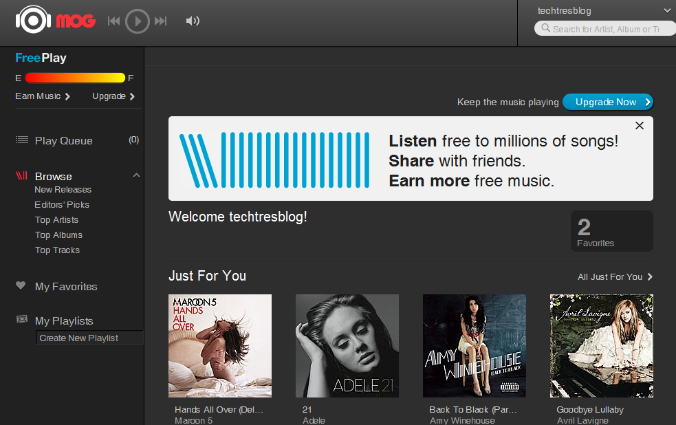Open New Releases
The image size is (676, 425).
tap(63, 190)
